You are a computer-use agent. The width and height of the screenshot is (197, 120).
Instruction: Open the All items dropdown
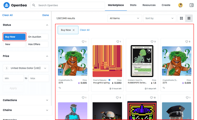tap(125, 18)
